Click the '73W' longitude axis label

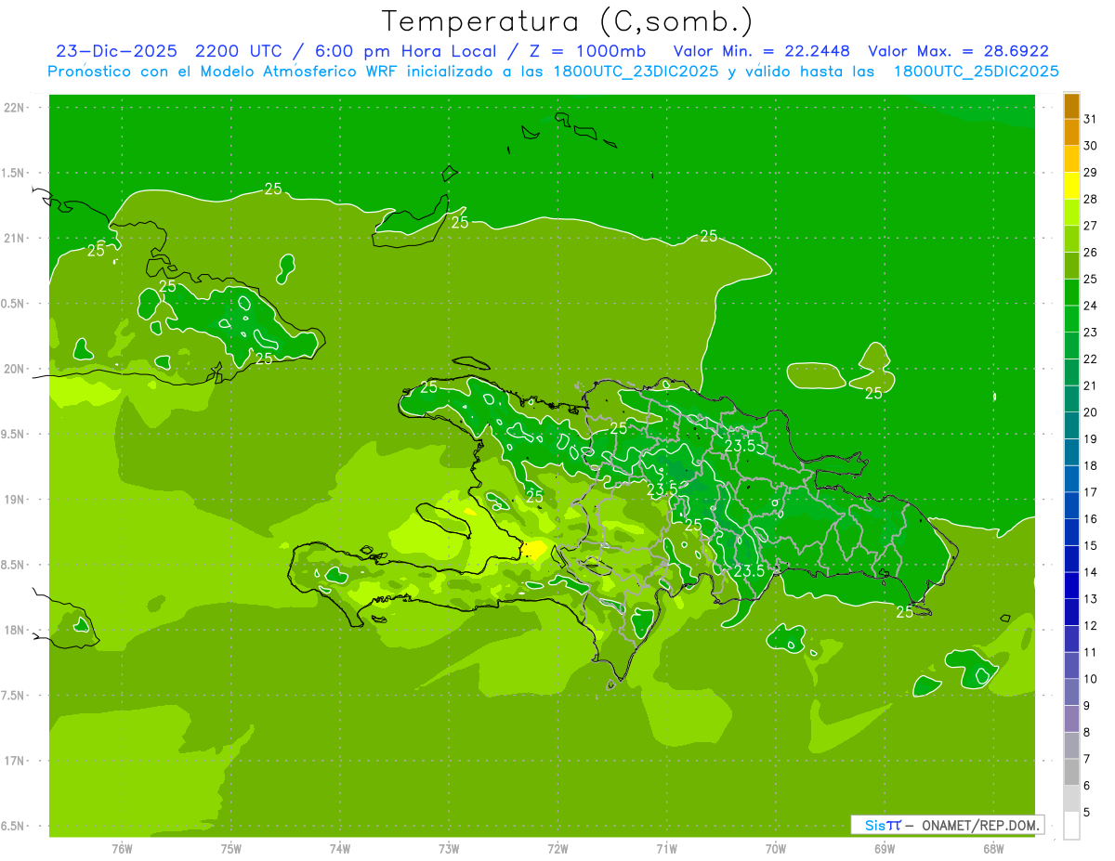(x=449, y=848)
